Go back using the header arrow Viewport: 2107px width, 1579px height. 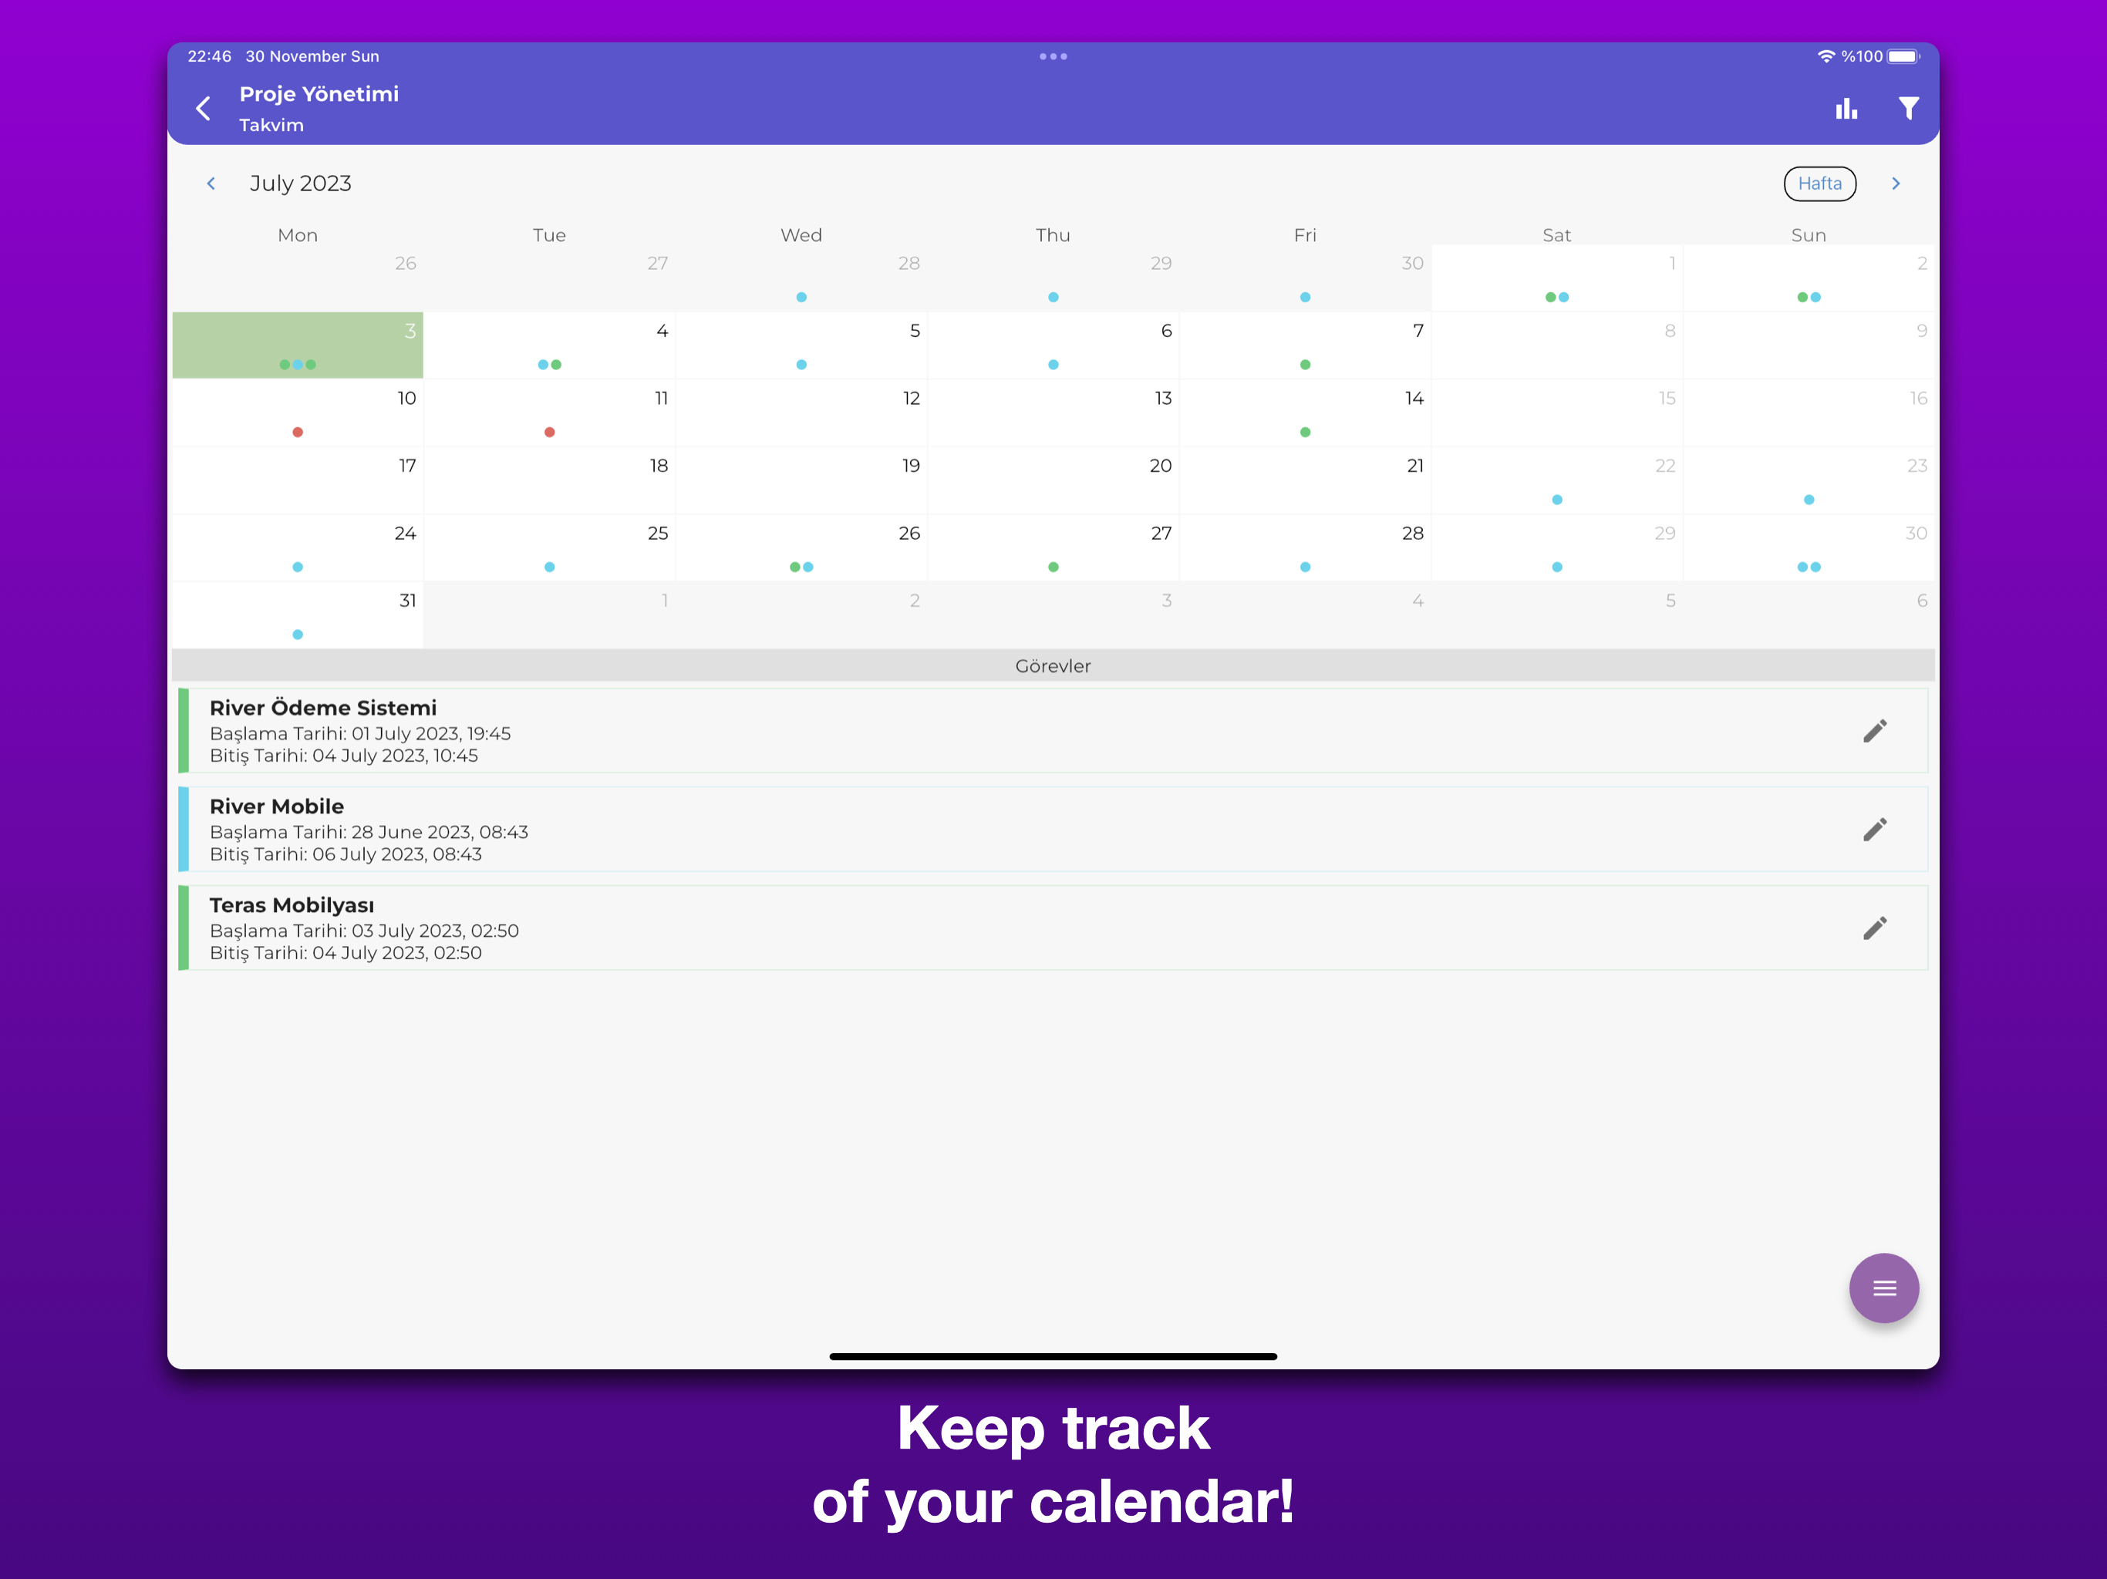[203, 109]
